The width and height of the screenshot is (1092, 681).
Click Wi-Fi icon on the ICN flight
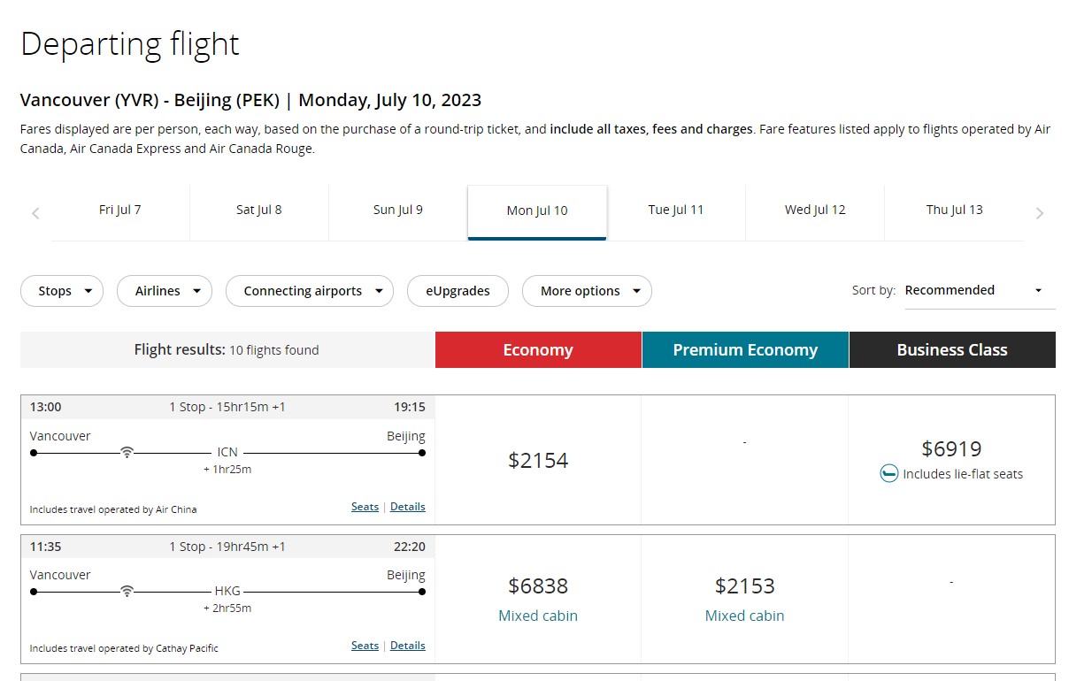(127, 452)
